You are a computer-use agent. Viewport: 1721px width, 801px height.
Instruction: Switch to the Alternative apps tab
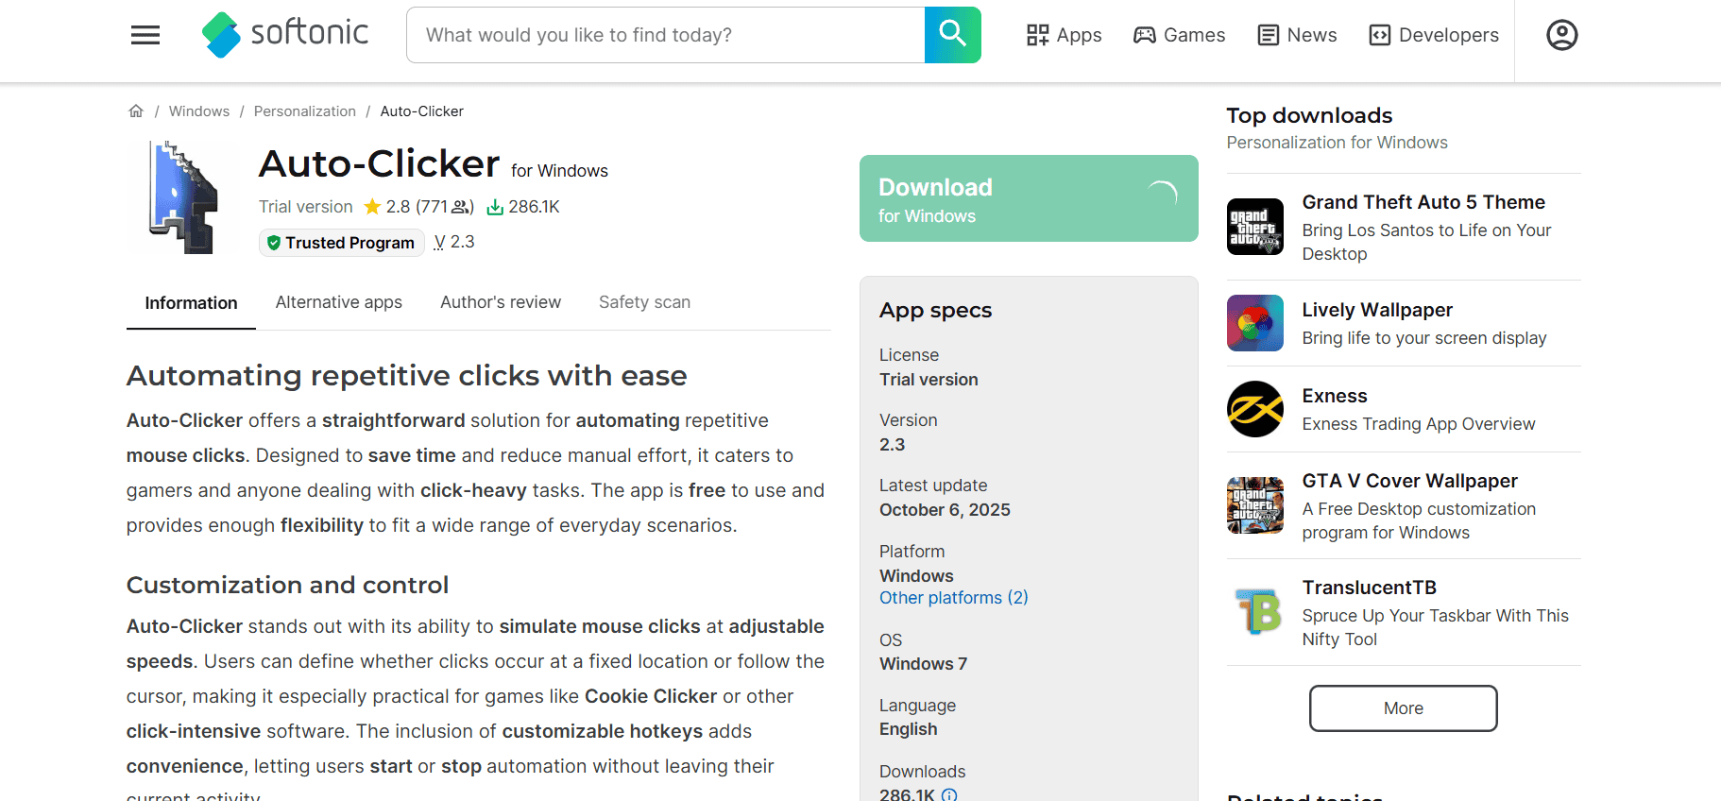(x=338, y=302)
